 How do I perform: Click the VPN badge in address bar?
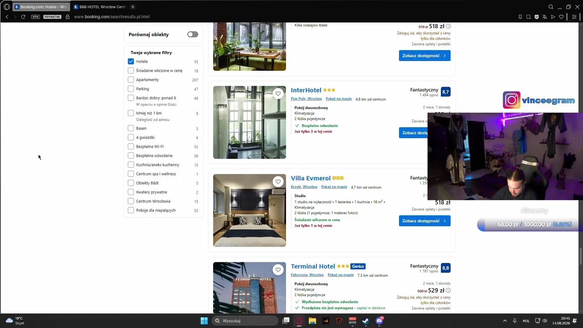coord(36,17)
